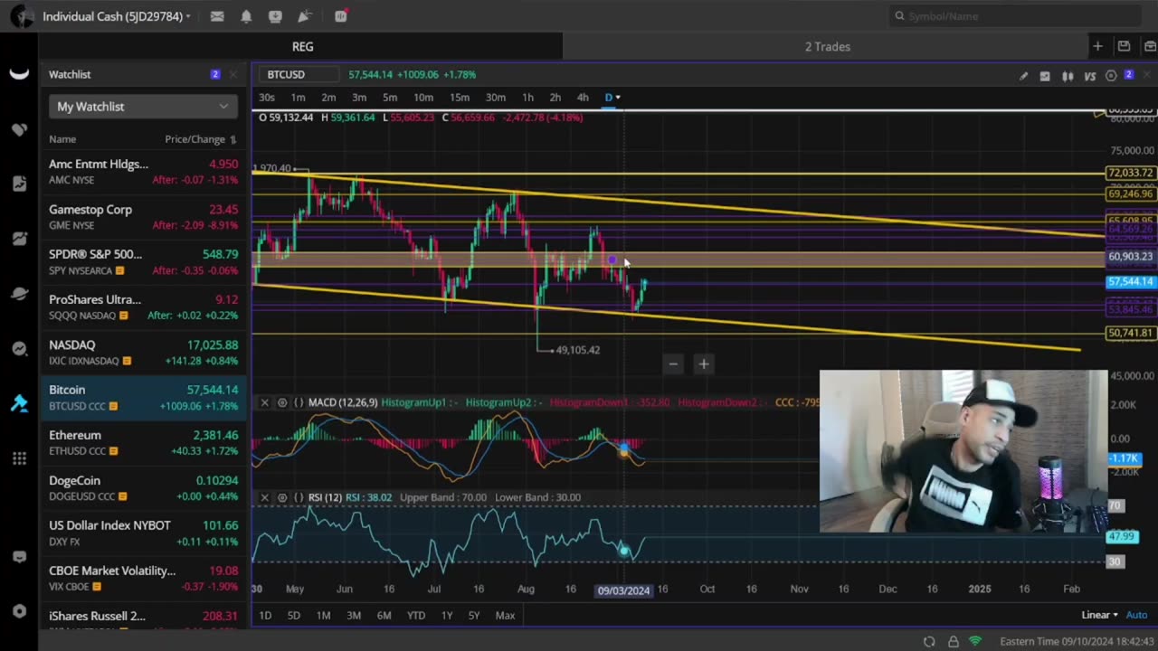Open MACD indicator settings gear
This screenshot has width=1158, height=651.
coord(282,402)
